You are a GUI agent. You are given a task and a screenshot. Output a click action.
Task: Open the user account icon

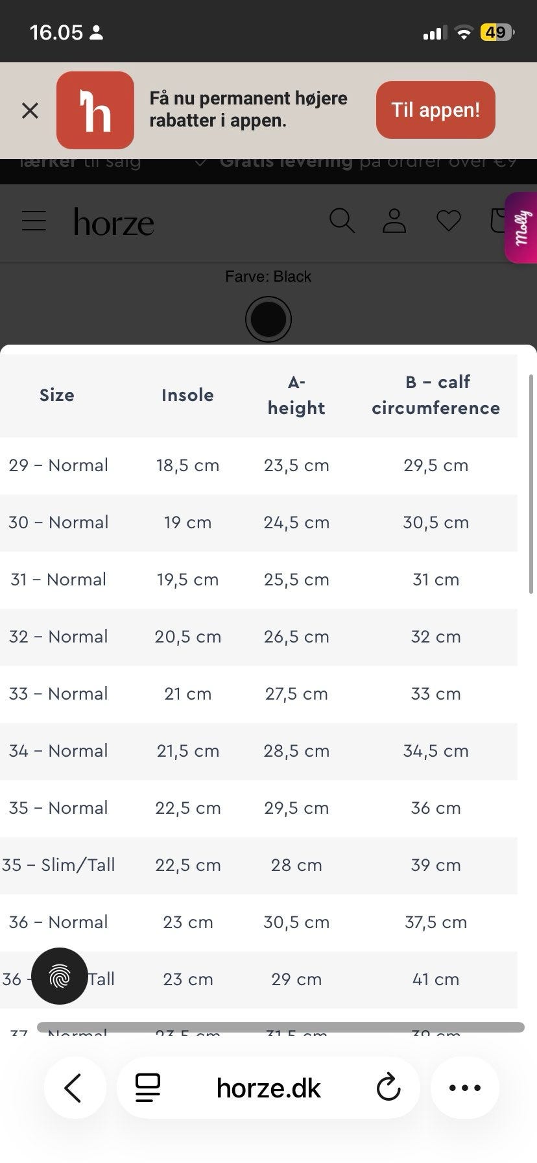pos(394,221)
